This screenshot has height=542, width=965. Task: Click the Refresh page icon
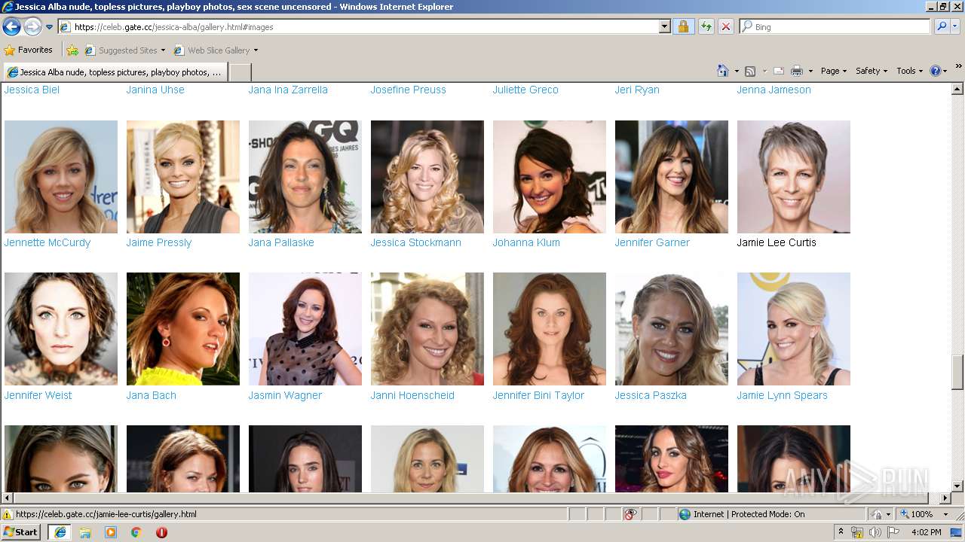click(706, 26)
